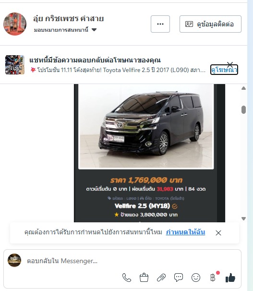Send a thumbs-up like
253x291 pixels.
(x=230, y=278)
